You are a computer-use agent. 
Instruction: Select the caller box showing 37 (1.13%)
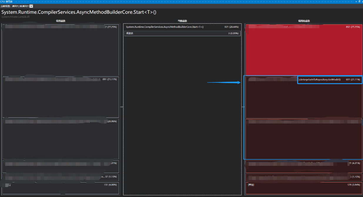click(61, 177)
